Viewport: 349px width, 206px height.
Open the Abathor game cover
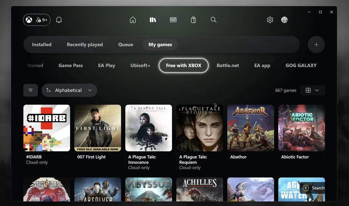click(251, 128)
